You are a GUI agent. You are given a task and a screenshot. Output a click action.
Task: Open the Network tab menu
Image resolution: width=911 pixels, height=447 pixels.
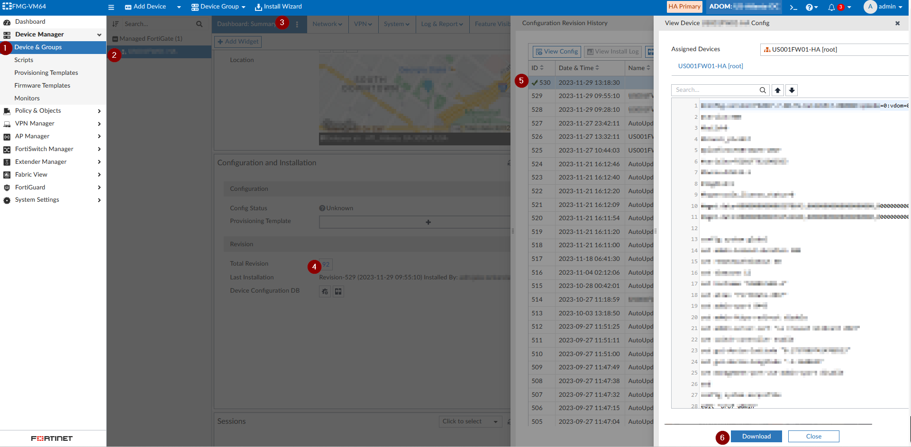[x=327, y=24]
